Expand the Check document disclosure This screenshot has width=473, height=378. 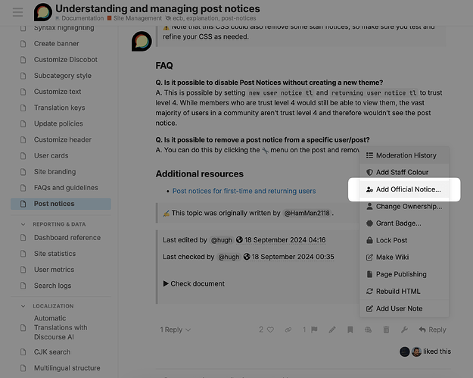click(x=194, y=284)
